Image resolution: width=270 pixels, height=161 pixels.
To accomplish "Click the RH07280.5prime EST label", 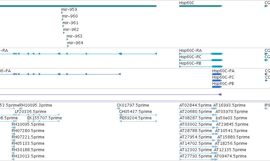I will (28, 131).
